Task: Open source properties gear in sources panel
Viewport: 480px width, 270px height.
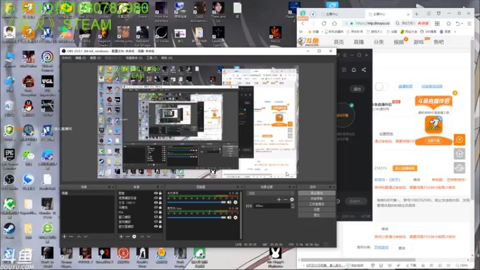Action: [x=134, y=236]
